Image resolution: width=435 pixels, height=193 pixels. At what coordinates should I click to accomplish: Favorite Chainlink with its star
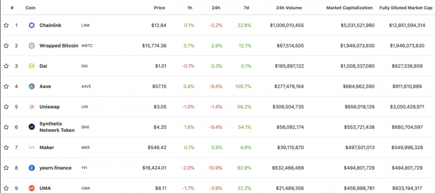click(6, 25)
